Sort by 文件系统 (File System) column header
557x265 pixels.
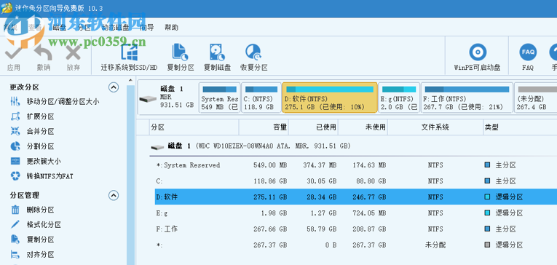(435, 127)
